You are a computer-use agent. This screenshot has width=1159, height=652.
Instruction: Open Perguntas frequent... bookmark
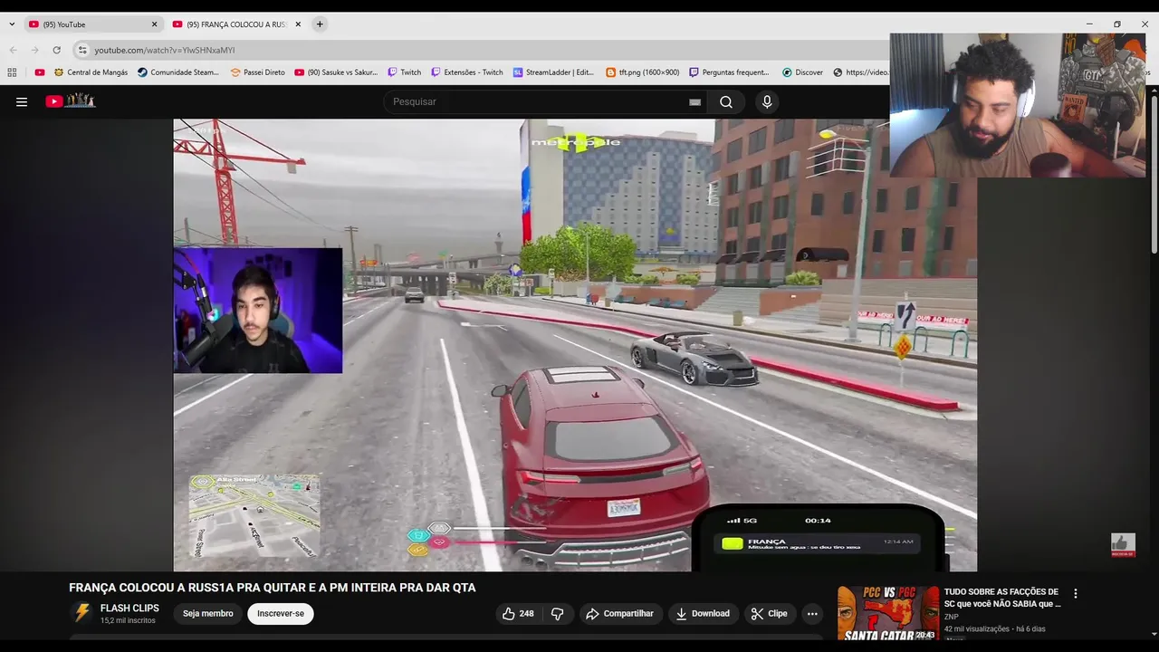pos(729,72)
